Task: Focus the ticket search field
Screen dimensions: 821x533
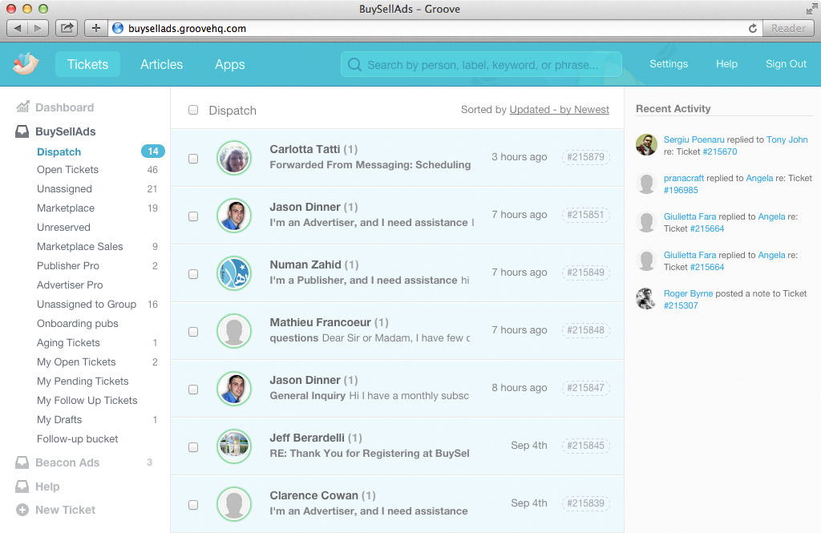Action: point(481,64)
